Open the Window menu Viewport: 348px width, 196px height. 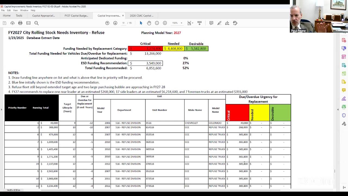[24, 10]
